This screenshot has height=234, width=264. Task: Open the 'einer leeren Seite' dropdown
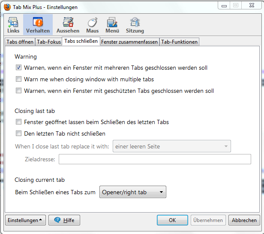(172, 146)
